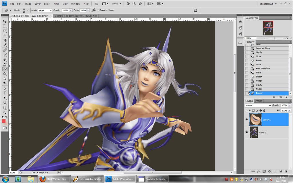
Task: Hide Layer 1 with its eye icon
Action: [247, 120]
